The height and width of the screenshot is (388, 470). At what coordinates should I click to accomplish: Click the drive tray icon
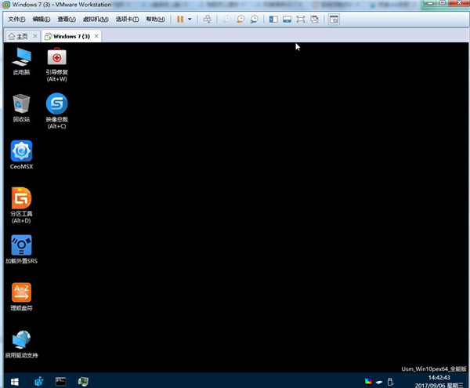(x=379, y=382)
